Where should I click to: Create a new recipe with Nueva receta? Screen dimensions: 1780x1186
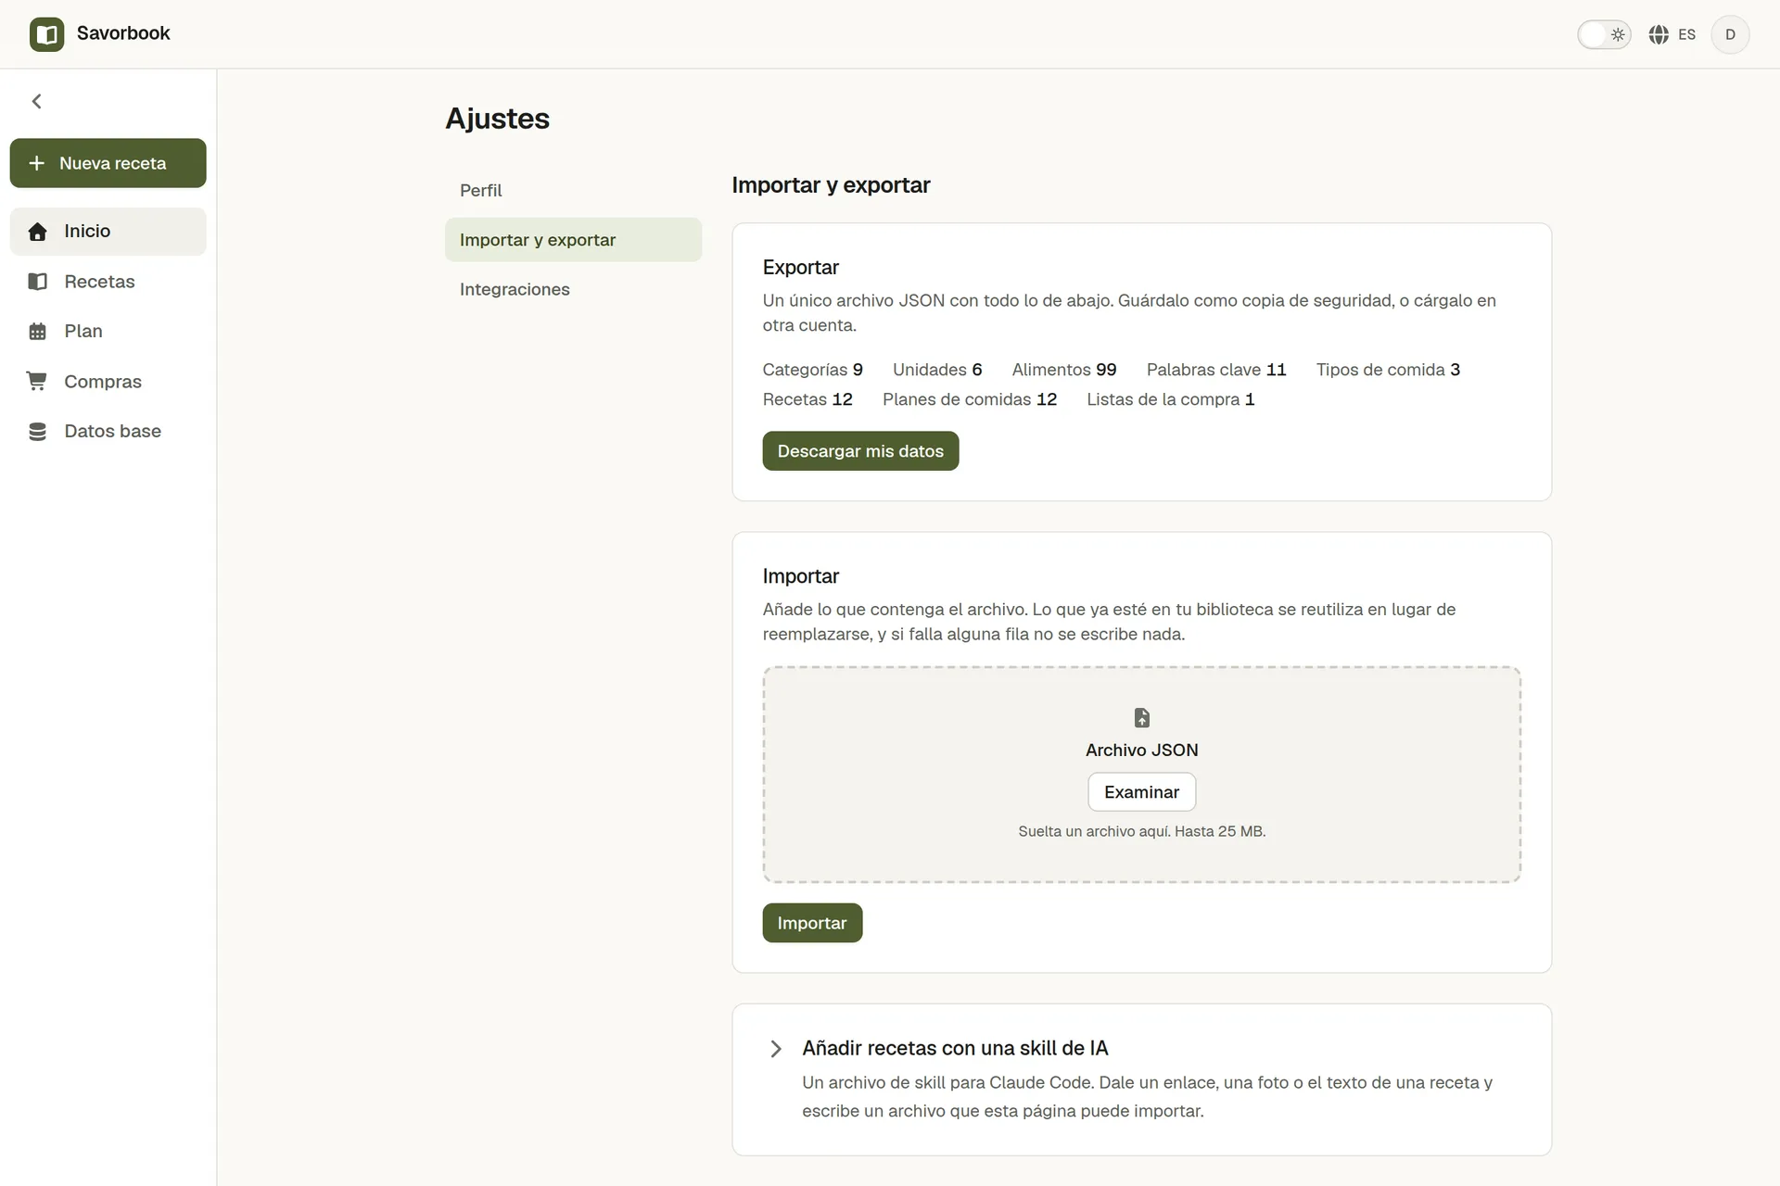[108, 163]
